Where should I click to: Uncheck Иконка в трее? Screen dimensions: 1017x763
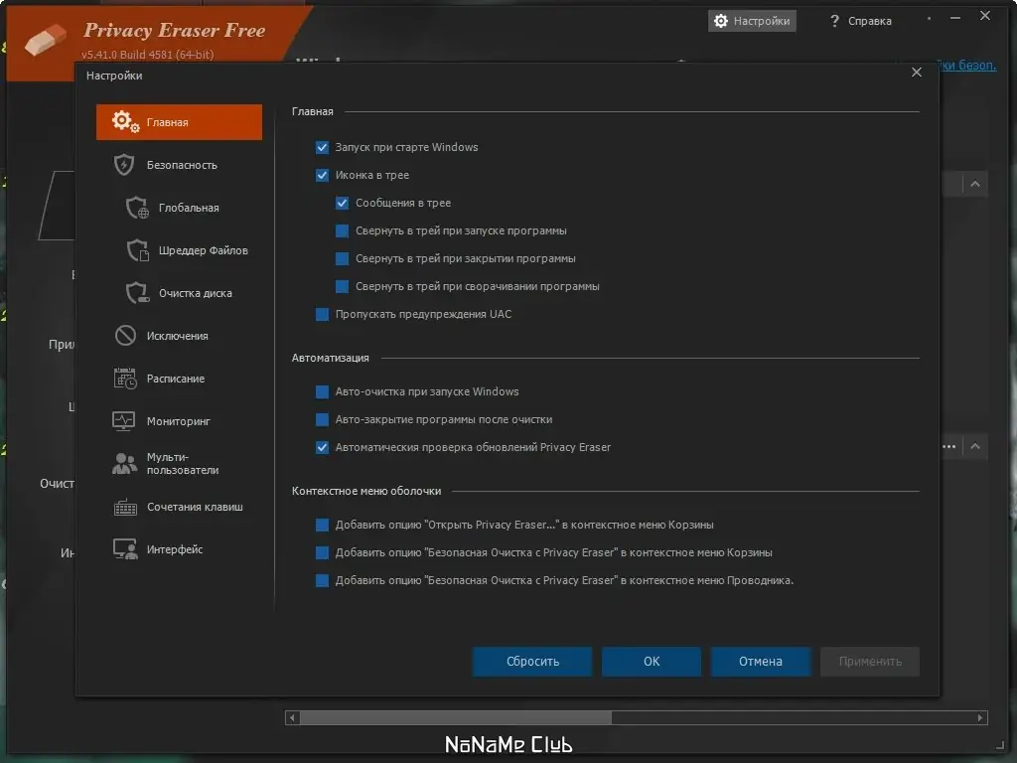click(x=323, y=175)
